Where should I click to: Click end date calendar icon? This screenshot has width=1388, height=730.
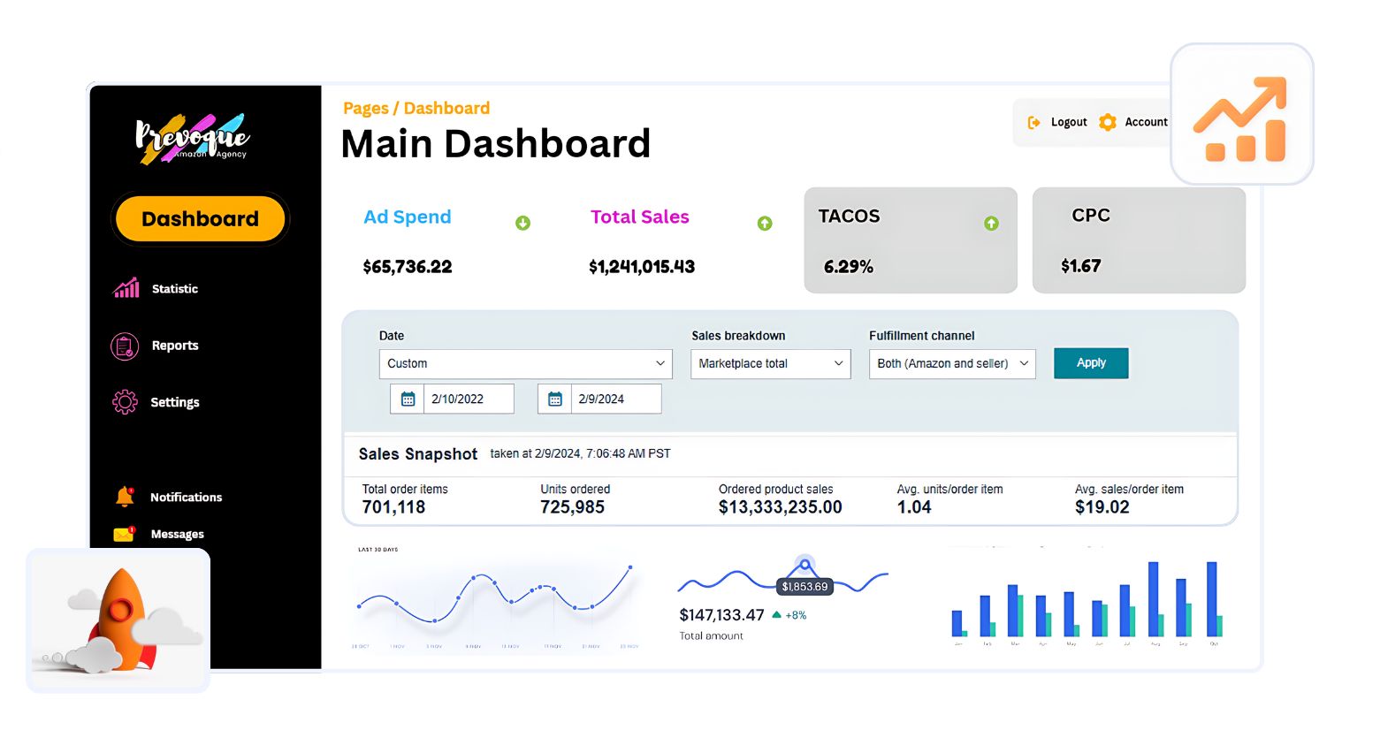click(x=555, y=399)
